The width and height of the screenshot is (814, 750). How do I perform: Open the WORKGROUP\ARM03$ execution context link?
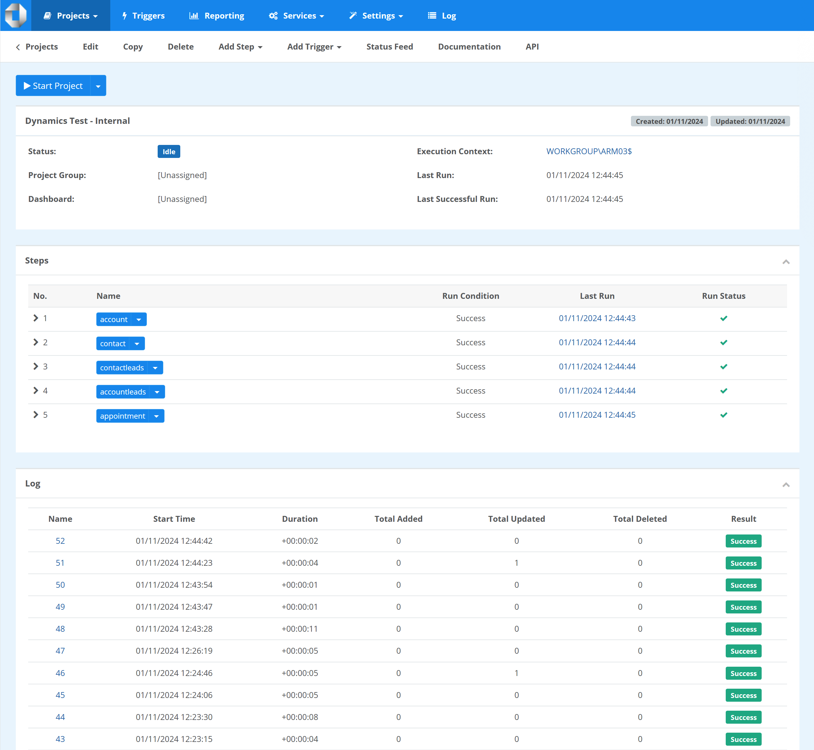tap(589, 151)
